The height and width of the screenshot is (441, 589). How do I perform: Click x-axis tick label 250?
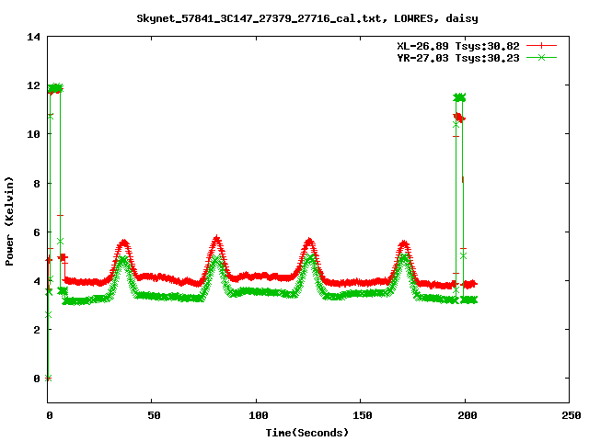[572, 415]
